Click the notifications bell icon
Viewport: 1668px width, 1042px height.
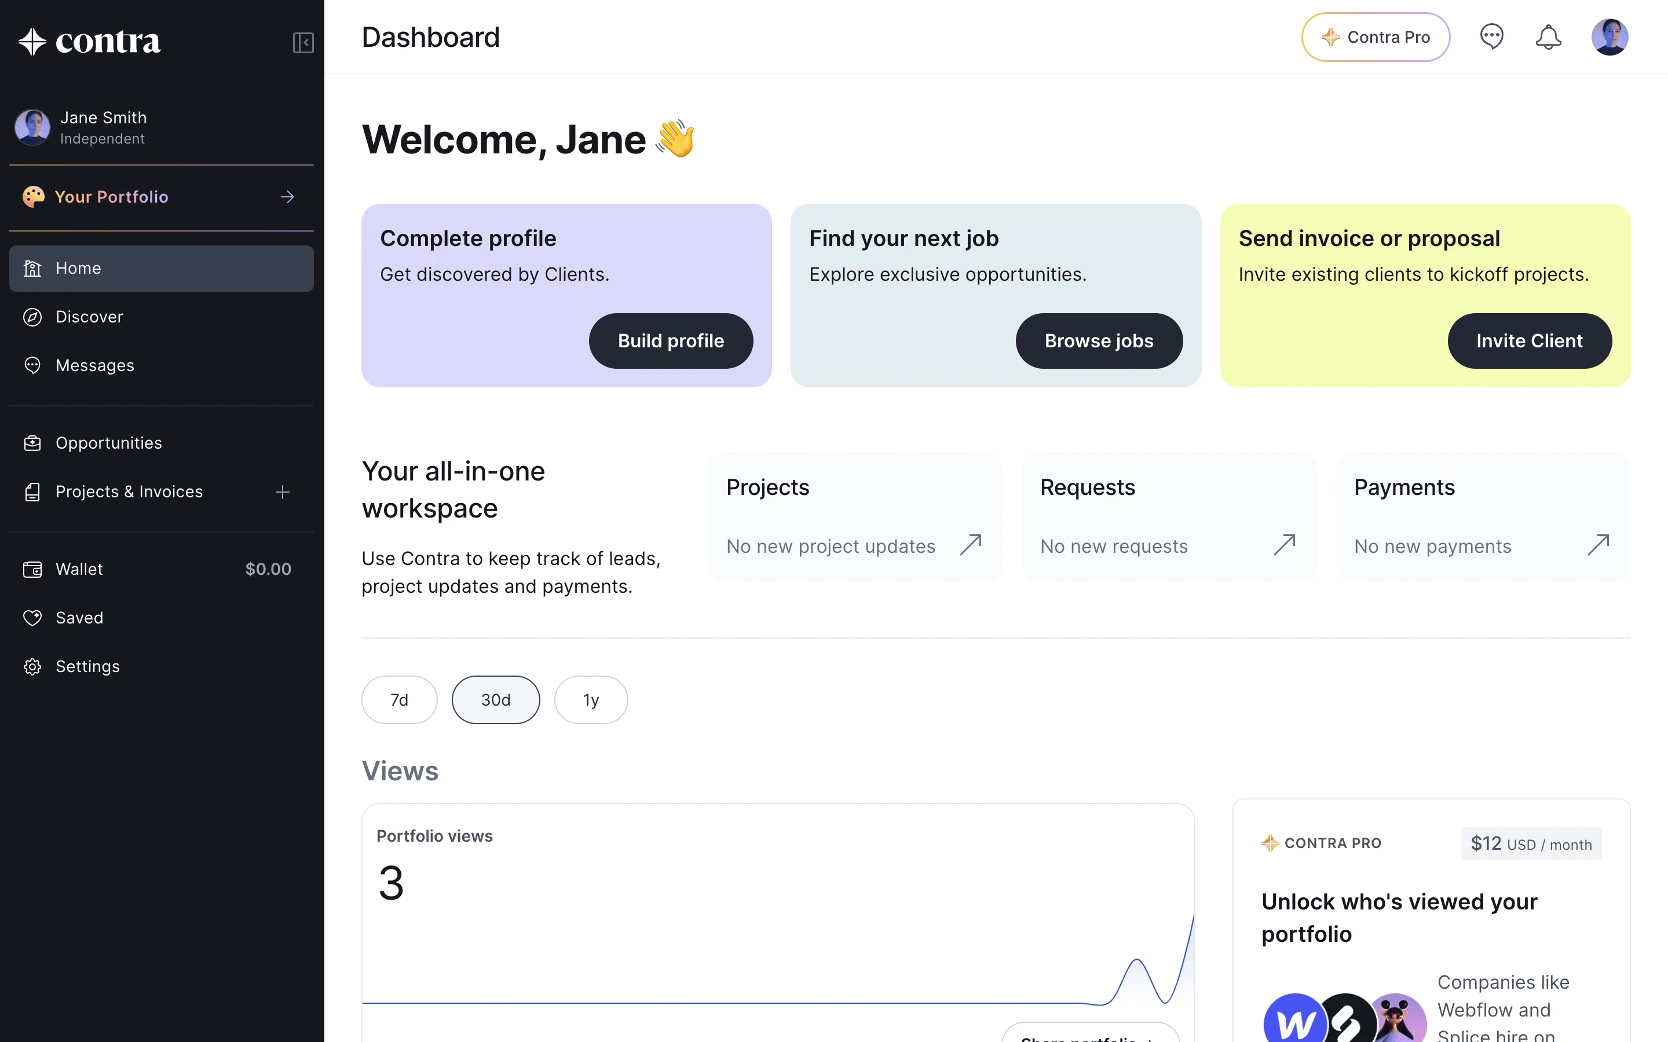click(1548, 36)
